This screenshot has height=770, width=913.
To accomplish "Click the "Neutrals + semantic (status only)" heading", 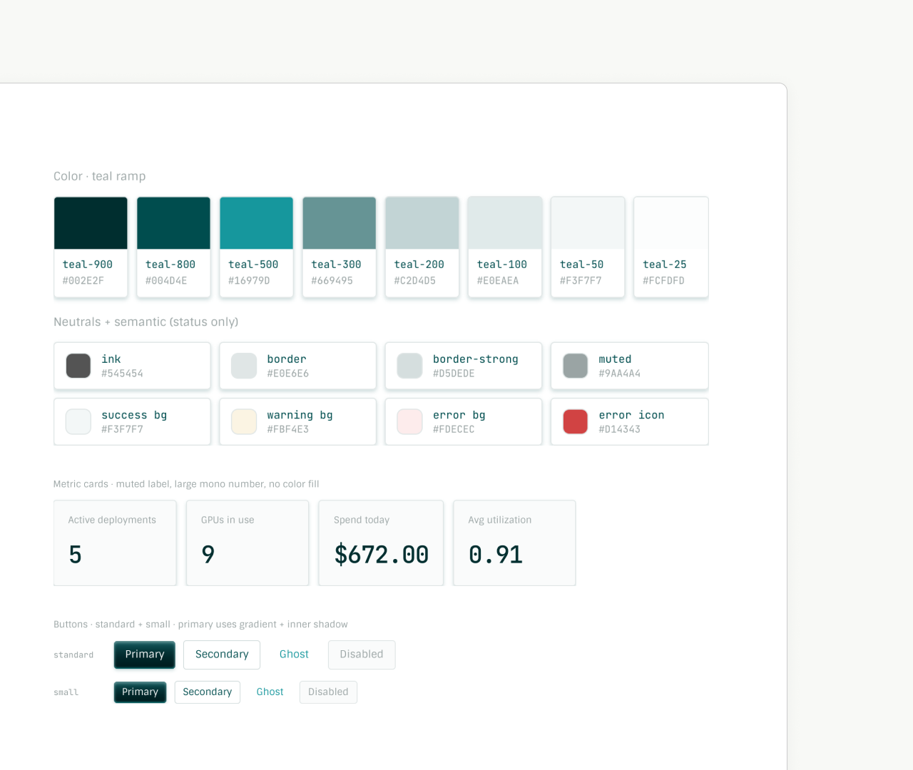I will click(x=146, y=322).
